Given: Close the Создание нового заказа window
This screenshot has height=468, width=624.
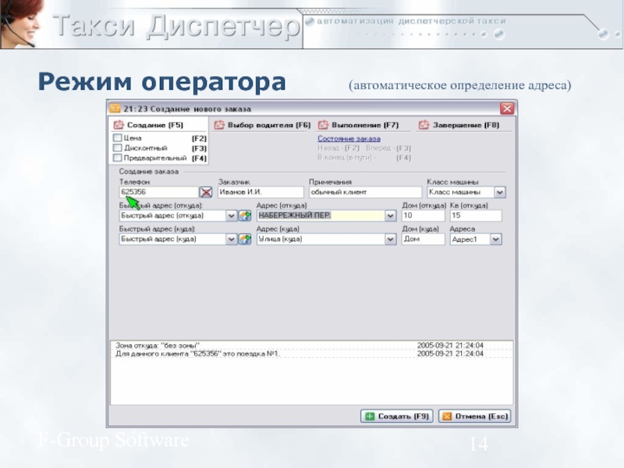Looking at the screenshot, I should coord(506,108).
